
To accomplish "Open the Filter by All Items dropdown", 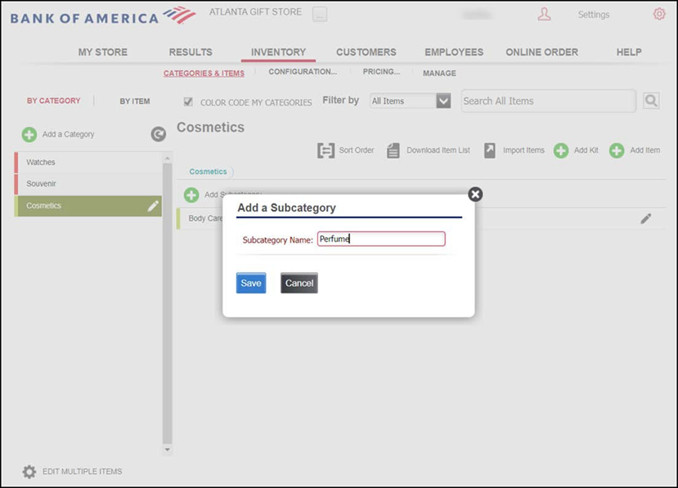I will (x=443, y=101).
